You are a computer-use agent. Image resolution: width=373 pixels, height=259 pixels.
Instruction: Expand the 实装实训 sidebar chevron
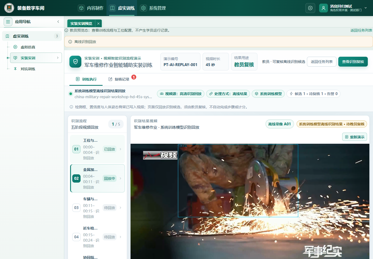[58, 58]
